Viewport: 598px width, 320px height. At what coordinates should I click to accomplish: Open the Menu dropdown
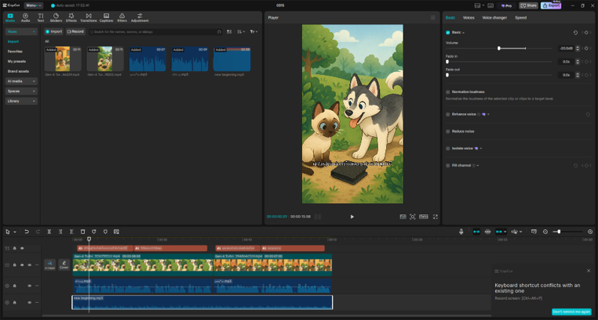click(x=34, y=5)
